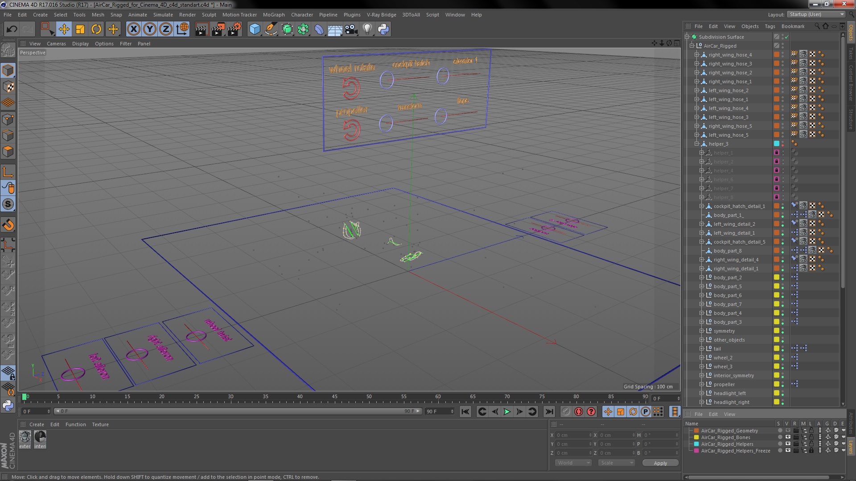Click the Apply button
Image resolution: width=856 pixels, height=481 pixels.
click(660, 463)
